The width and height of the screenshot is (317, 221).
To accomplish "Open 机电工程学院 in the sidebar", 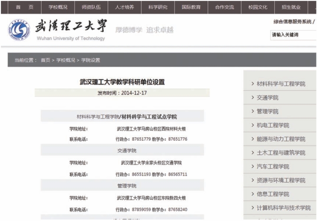I will (273, 125).
